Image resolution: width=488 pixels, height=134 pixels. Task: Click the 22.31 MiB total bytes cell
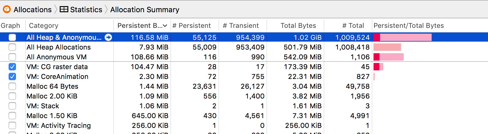click(305, 76)
